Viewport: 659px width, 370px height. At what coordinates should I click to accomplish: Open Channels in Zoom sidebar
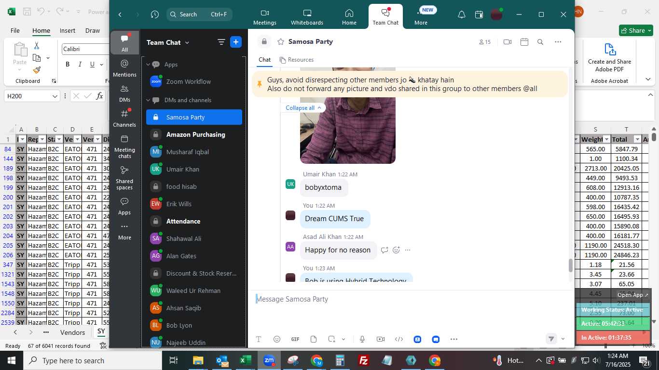(124, 119)
